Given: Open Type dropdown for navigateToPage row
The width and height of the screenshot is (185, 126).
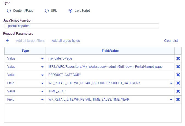Looking at the screenshot, I should [42, 59].
